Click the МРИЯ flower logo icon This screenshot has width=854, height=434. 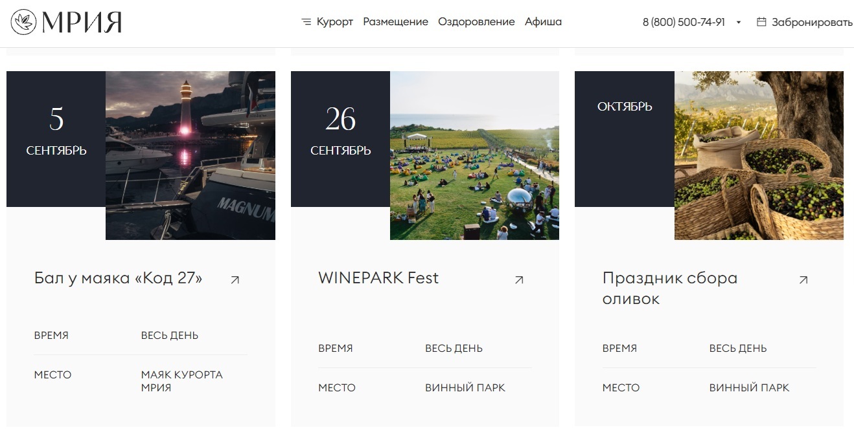24,22
